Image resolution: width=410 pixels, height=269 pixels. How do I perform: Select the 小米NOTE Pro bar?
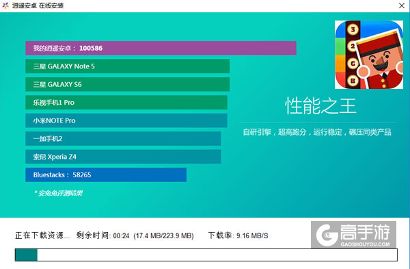126,120
